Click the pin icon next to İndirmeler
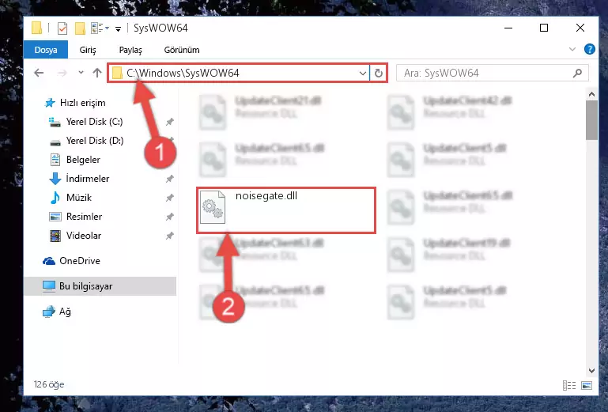This screenshot has width=608, height=412. pyautogui.click(x=169, y=179)
